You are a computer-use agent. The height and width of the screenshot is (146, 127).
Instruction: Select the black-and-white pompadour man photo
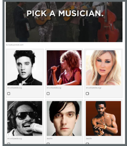[x=25, y=68]
